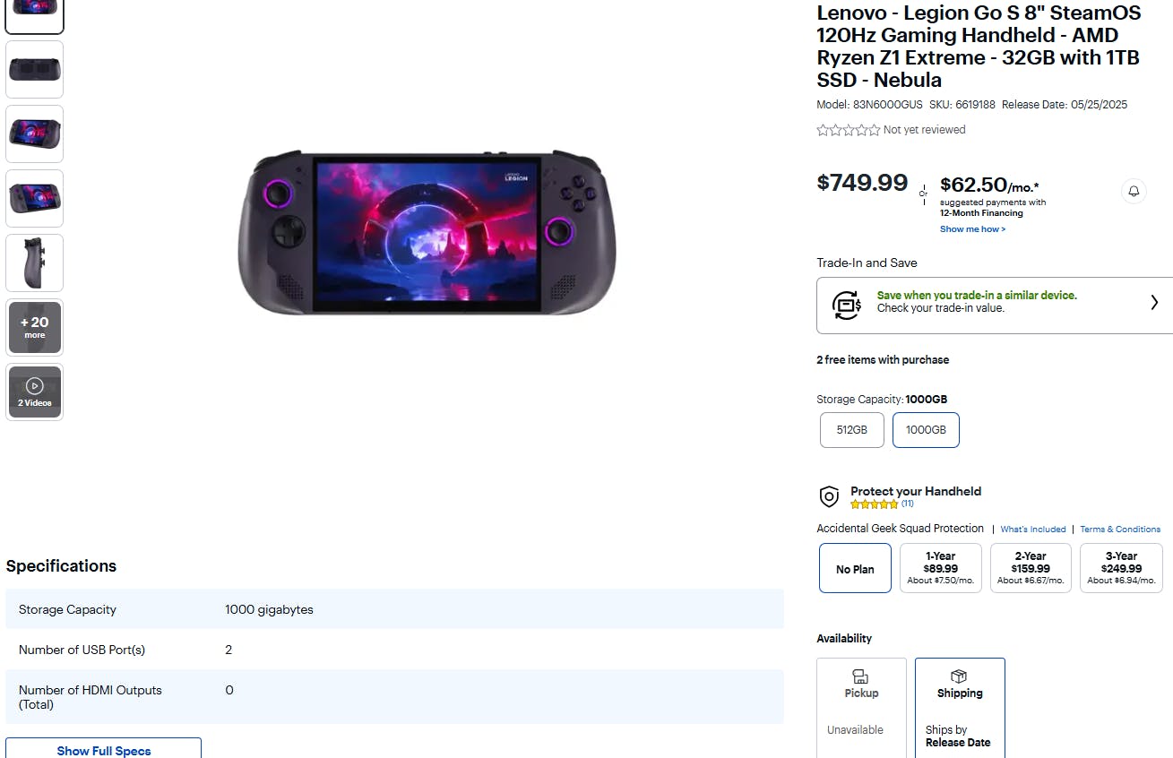Select 1-Year $89.99 protection plan
The height and width of the screenshot is (758, 1173).
pos(940,568)
